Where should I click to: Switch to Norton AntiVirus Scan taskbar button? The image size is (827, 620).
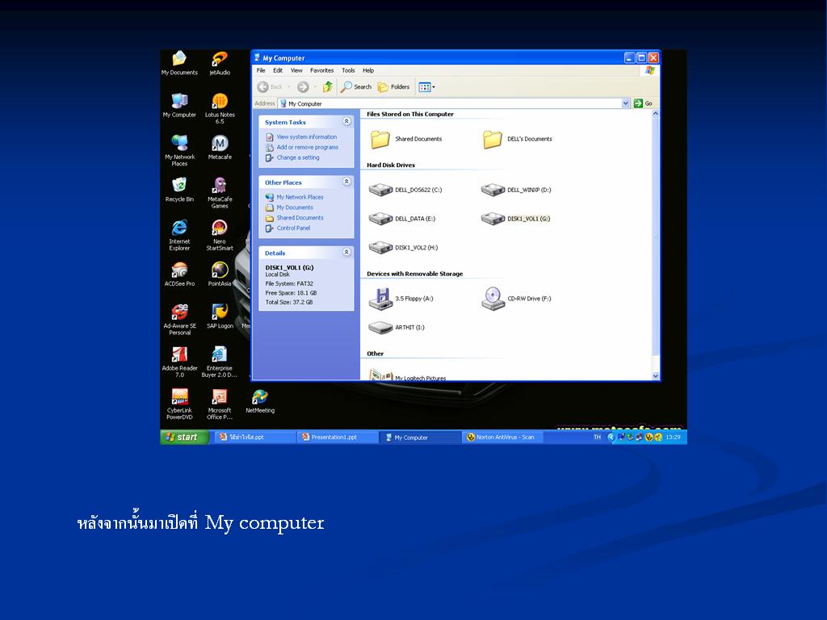click(502, 437)
